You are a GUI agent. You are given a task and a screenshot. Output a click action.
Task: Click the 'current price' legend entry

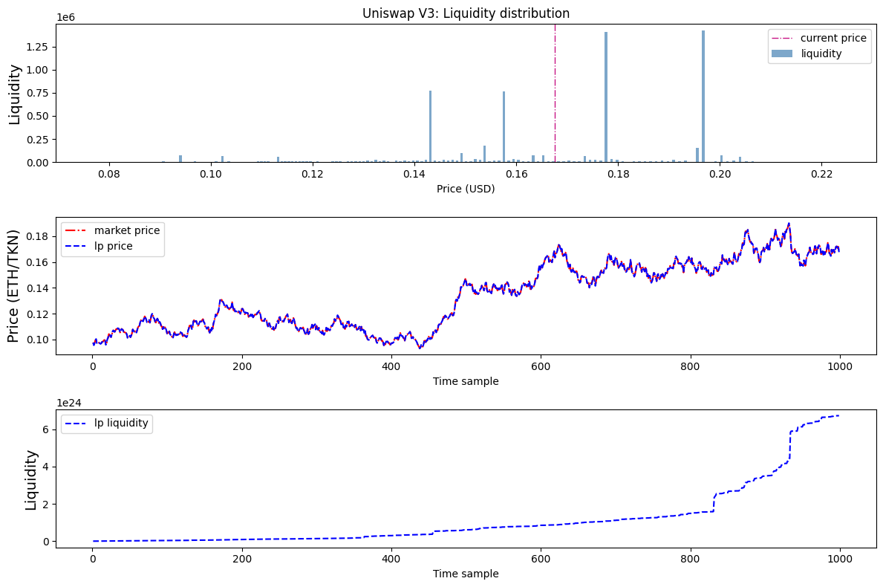coord(819,38)
